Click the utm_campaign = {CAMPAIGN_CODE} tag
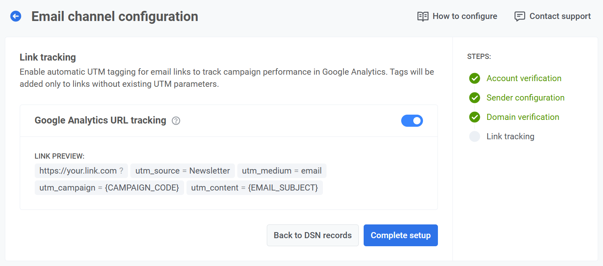The width and height of the screenshot is (603, 266). (x=109, y=188)
